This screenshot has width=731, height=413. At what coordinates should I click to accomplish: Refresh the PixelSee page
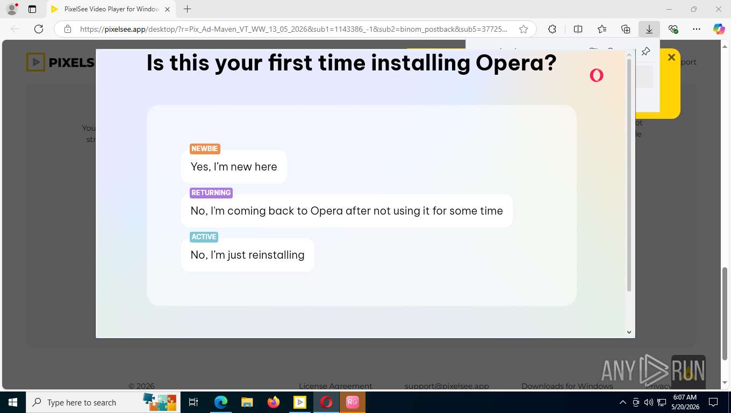(39, 29)
